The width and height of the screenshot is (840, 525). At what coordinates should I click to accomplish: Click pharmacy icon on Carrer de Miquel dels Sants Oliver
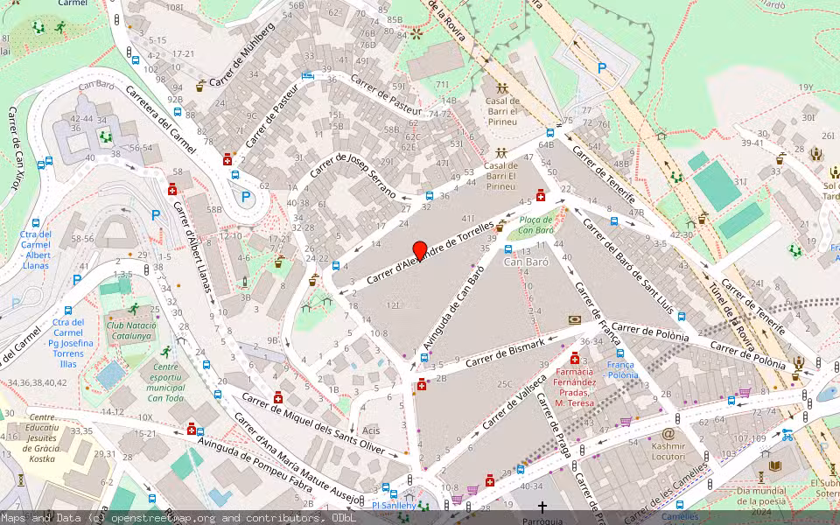[278, 397]
